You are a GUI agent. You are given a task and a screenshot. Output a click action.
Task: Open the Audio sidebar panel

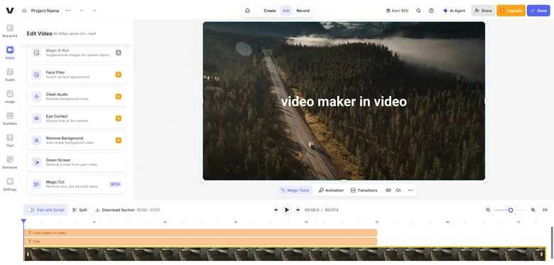(10, 75)
